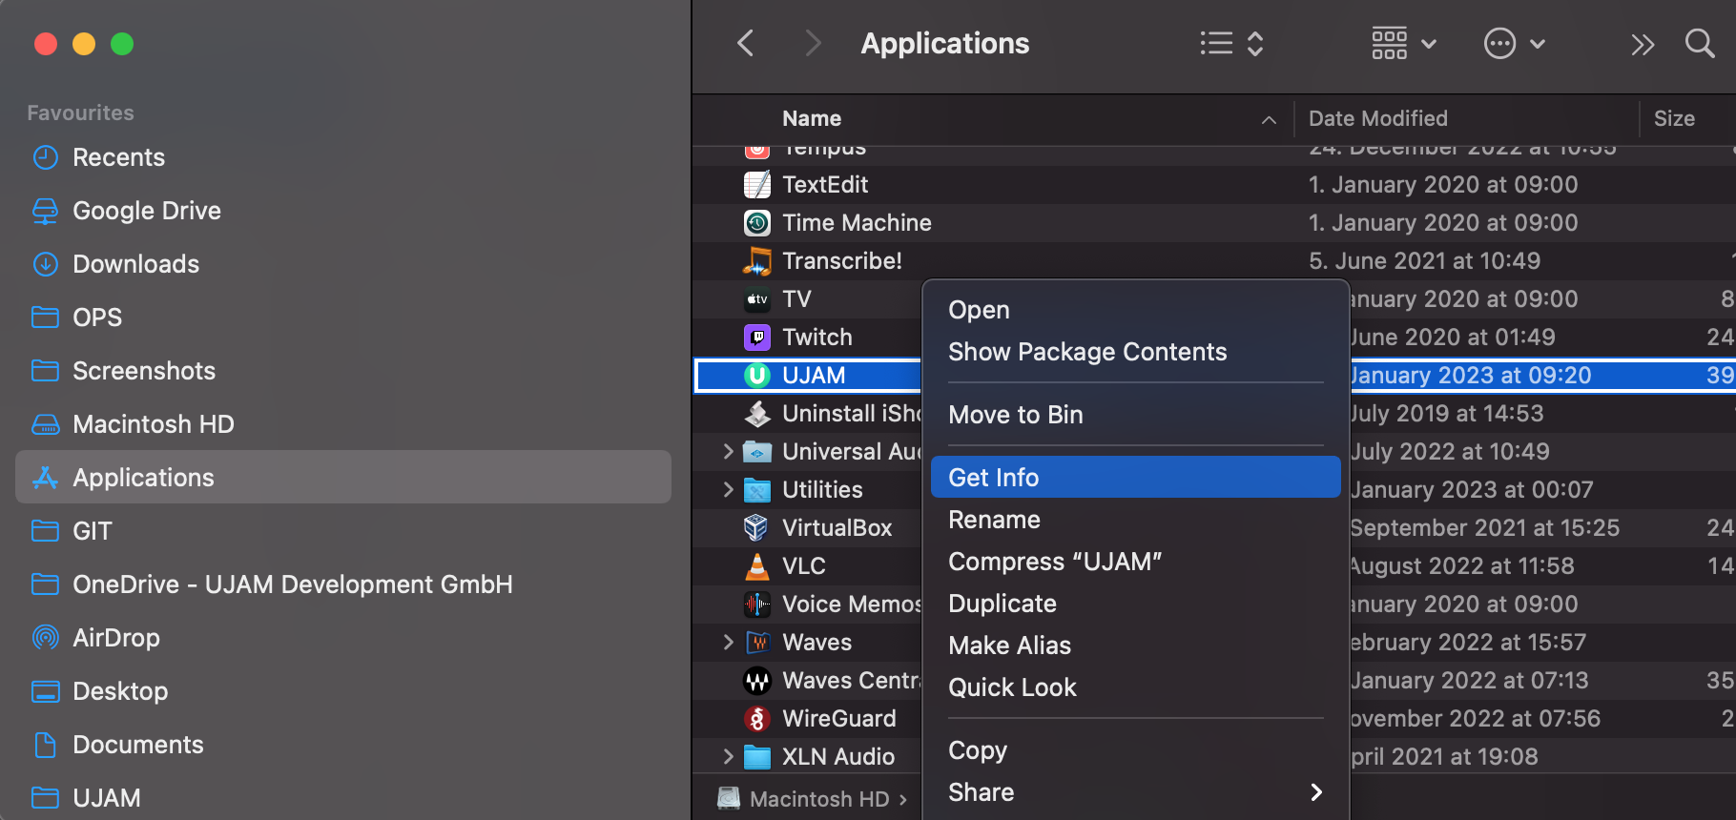The image size is (1736, 820).
Task: Click Macintosh HD in the path bar
Action: click(x=804, y=799)
